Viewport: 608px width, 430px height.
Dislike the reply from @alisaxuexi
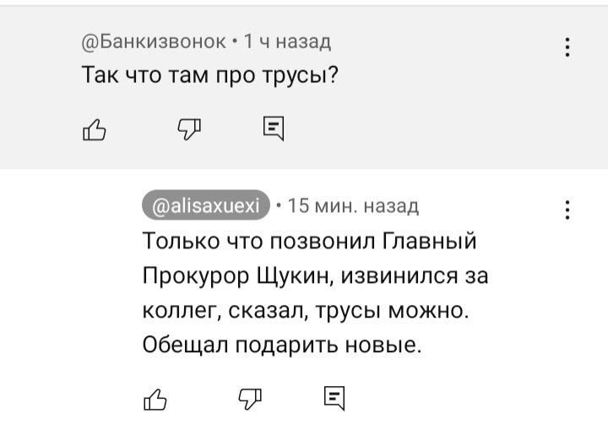click(x=250, y=400)
